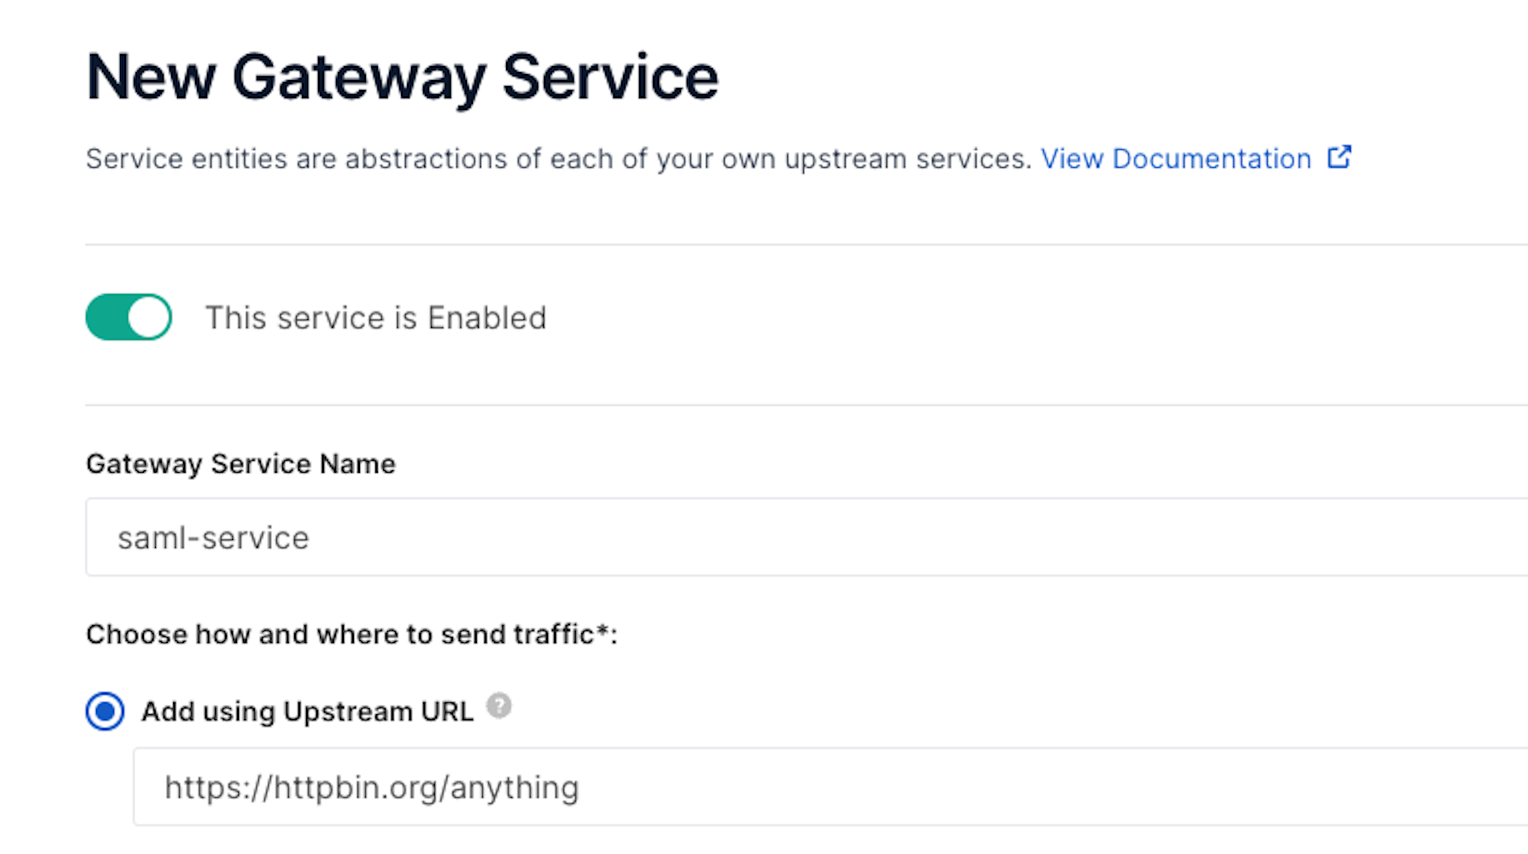
Task: Open the View Documentation link
Action: coord(1175,159)
